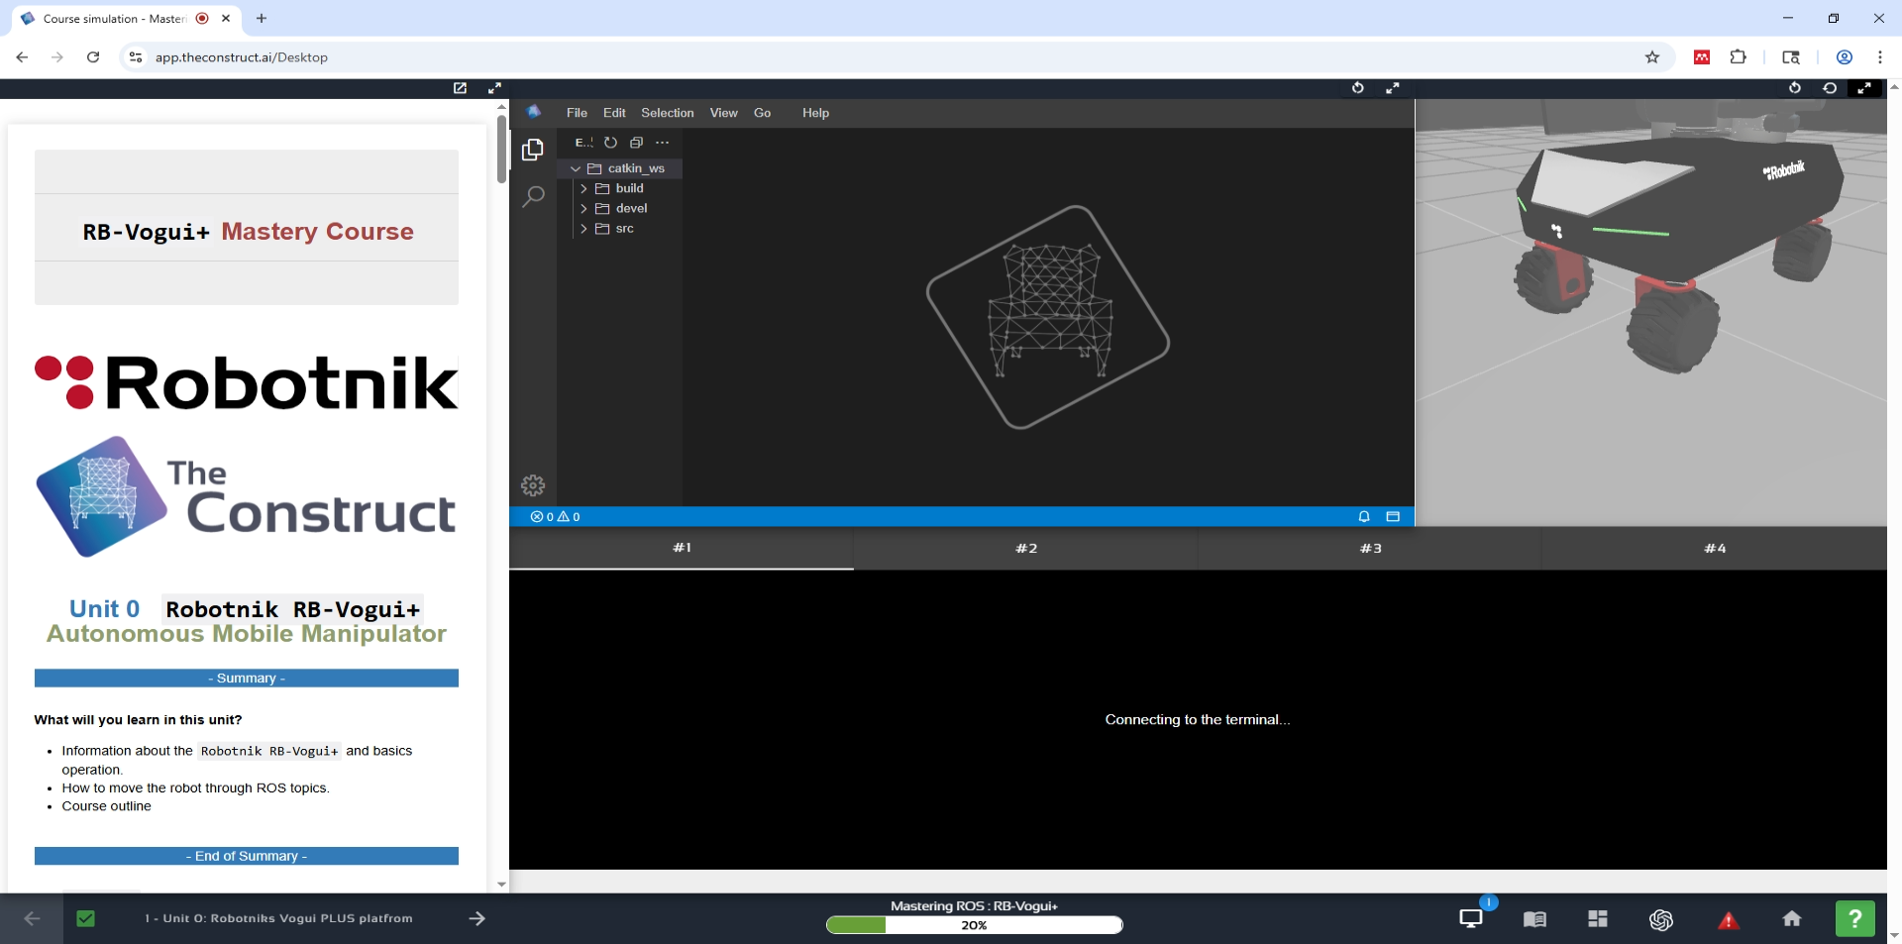This screenshot has width=1902, height=944.
Task: Open the Selection menu
Action: 668,113
